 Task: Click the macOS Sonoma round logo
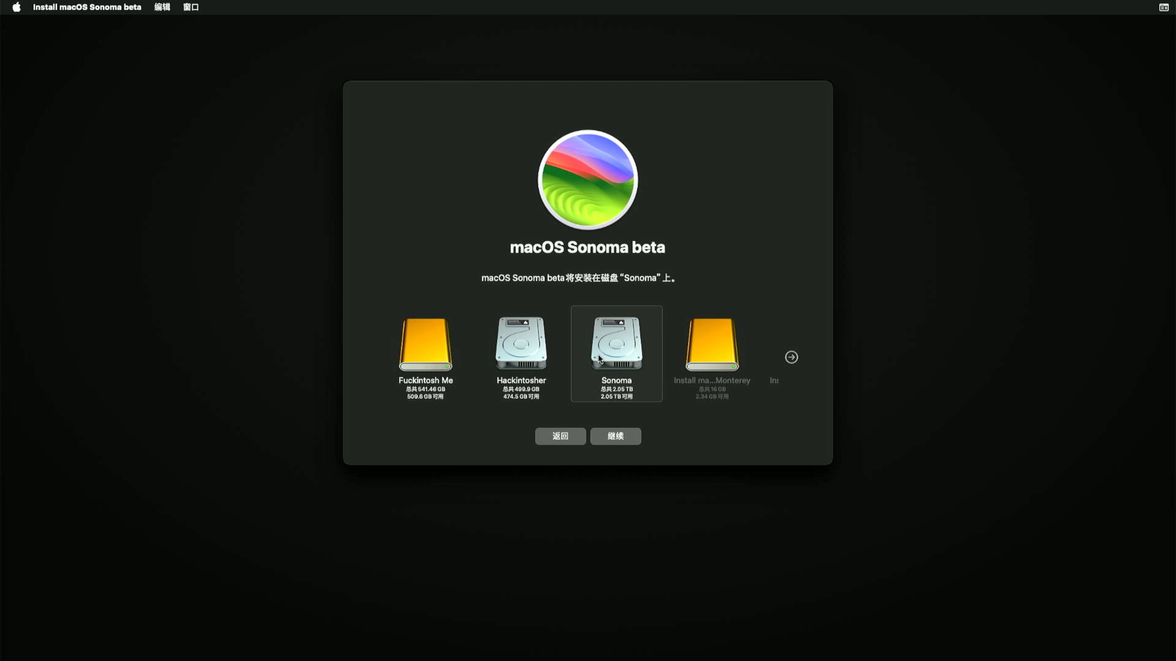click(588, 180)
